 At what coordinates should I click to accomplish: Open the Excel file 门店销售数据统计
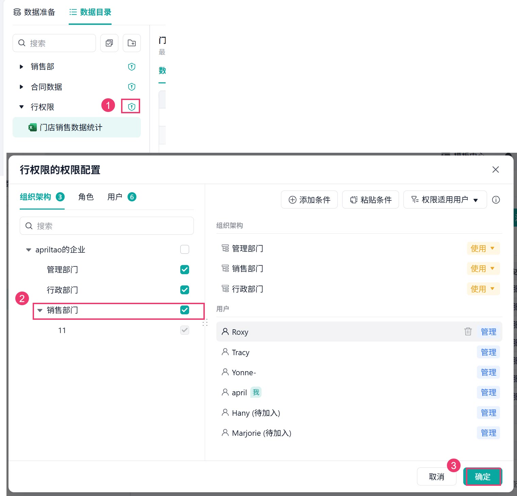(x=77, y=127)
